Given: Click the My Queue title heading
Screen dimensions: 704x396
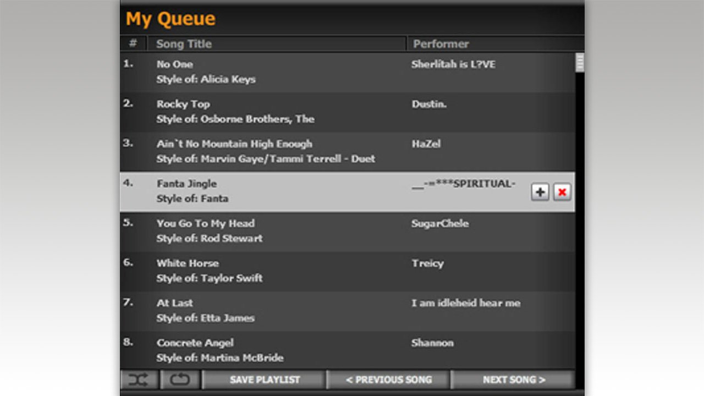Looking at the screenshot, I should (x=170, y=18).
